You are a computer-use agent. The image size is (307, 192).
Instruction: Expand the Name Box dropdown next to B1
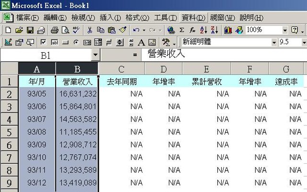[95, 55]
